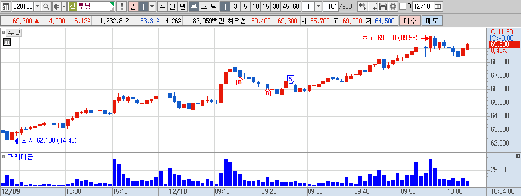
Task: Click the open price 65,700 value
Action: coord(319,21)
